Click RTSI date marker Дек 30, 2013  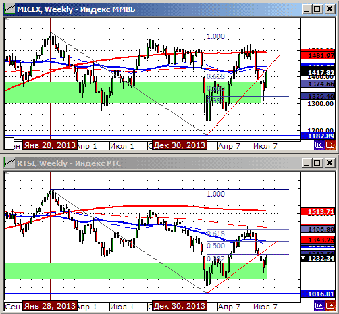point(180,306)
